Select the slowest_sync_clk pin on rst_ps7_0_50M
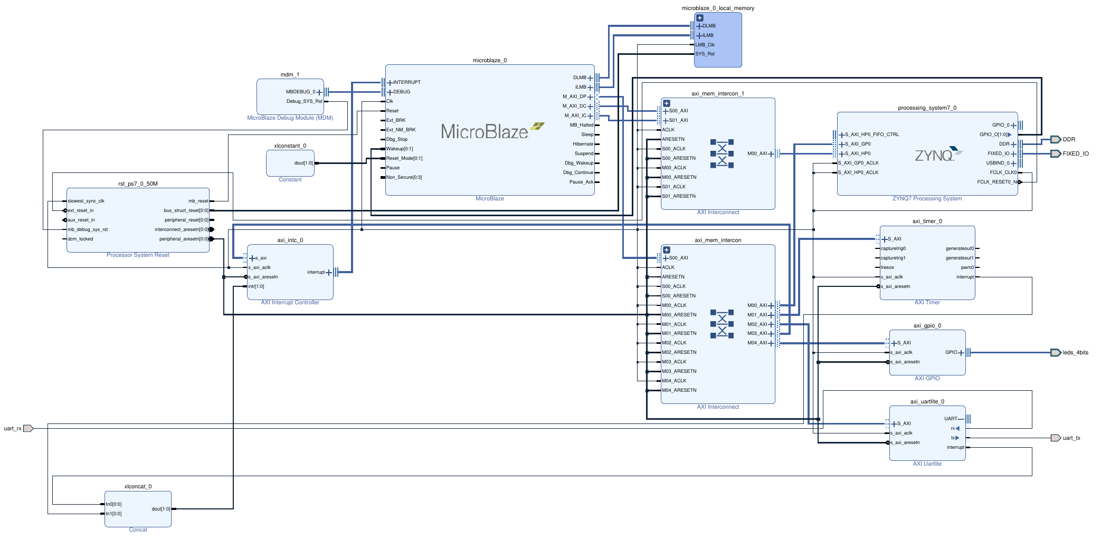 coord(86,201)
